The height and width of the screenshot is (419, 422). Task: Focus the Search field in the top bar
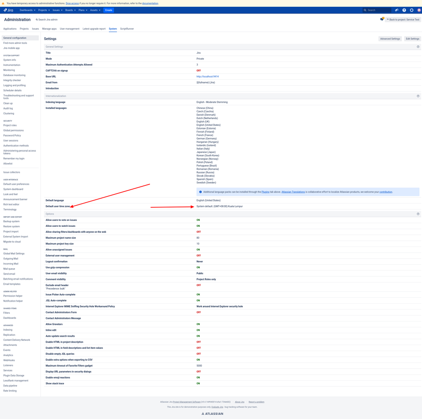pyautogui.click(x=376, y=10)
